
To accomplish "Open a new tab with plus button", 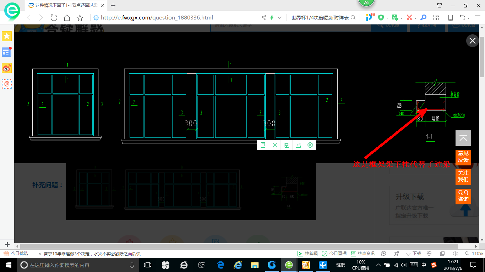I will (x=113, y=5).
